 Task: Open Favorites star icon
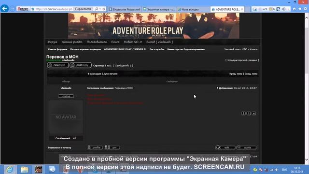(300, 9)
